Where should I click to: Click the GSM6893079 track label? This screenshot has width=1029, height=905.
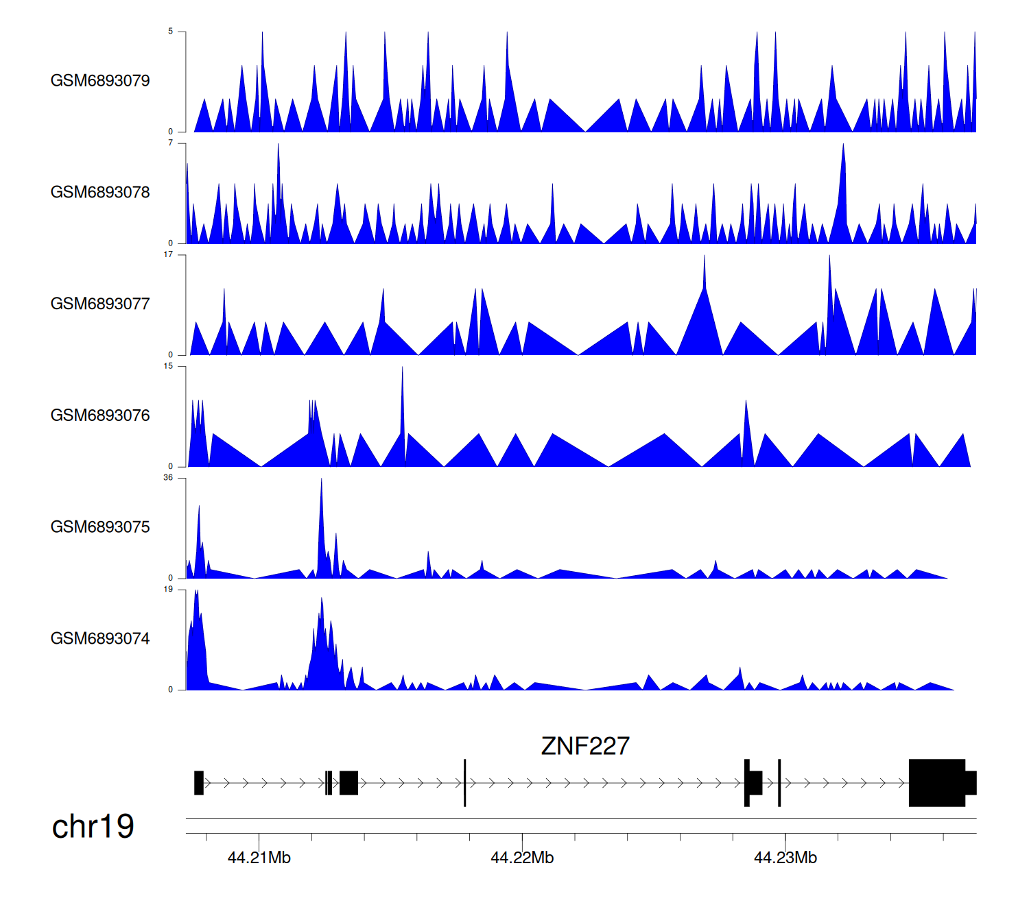point(100,81)
